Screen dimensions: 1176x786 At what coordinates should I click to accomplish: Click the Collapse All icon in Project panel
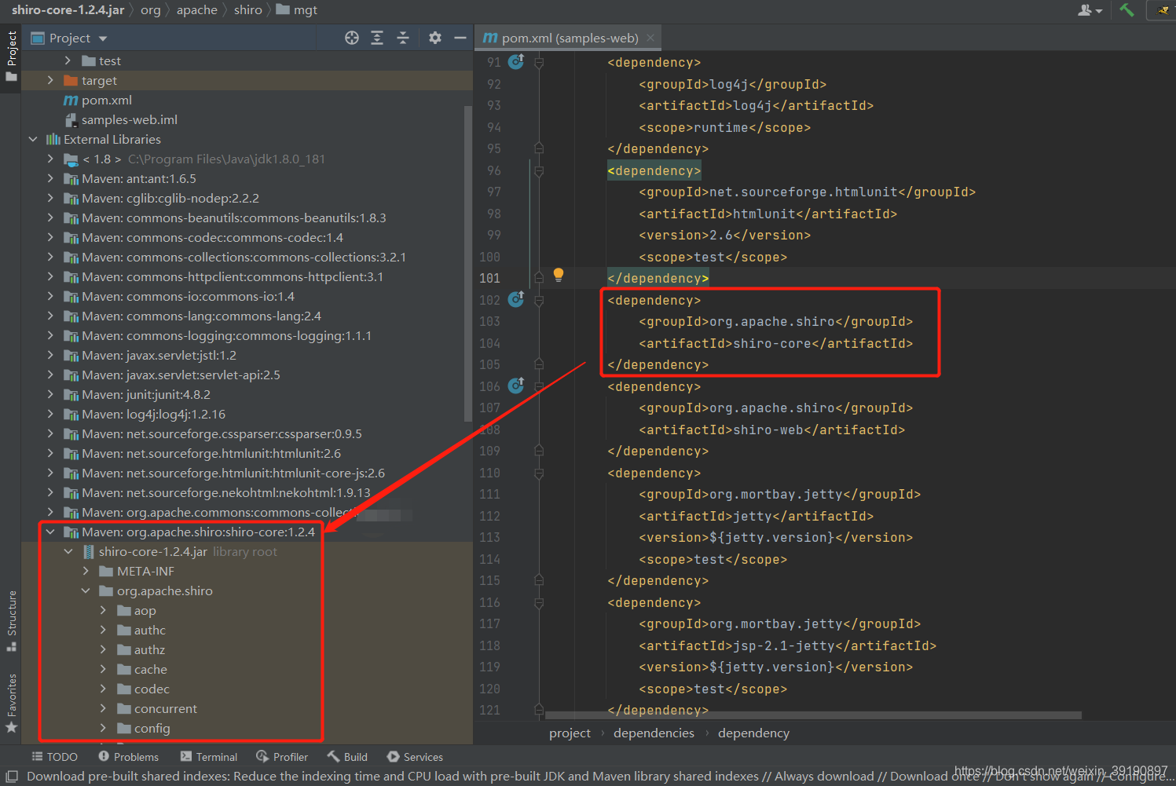[403, 38]
